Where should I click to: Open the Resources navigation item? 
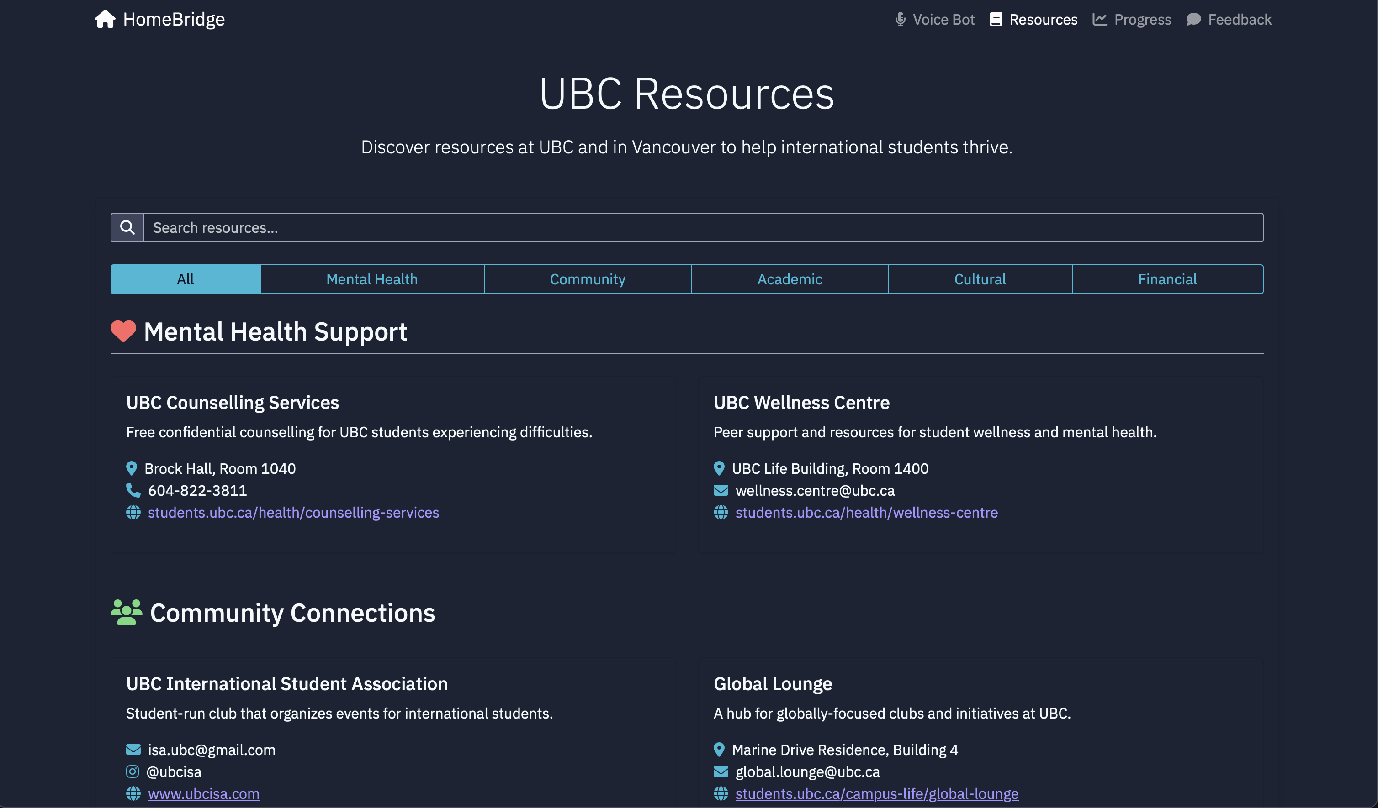1033,20
